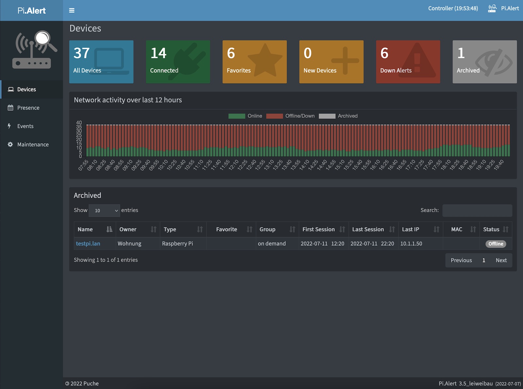Image resolution: width=523 pixels, height=389 pixels.
Task: Open the Show entries count dropdown
Action: tap(104, 210)
